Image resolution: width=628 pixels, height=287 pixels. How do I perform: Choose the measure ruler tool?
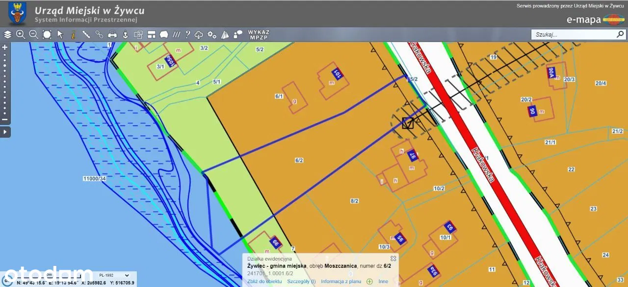click(86, 34)
